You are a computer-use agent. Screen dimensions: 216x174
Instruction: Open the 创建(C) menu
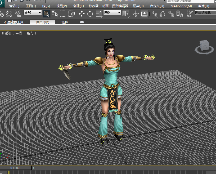79,6
